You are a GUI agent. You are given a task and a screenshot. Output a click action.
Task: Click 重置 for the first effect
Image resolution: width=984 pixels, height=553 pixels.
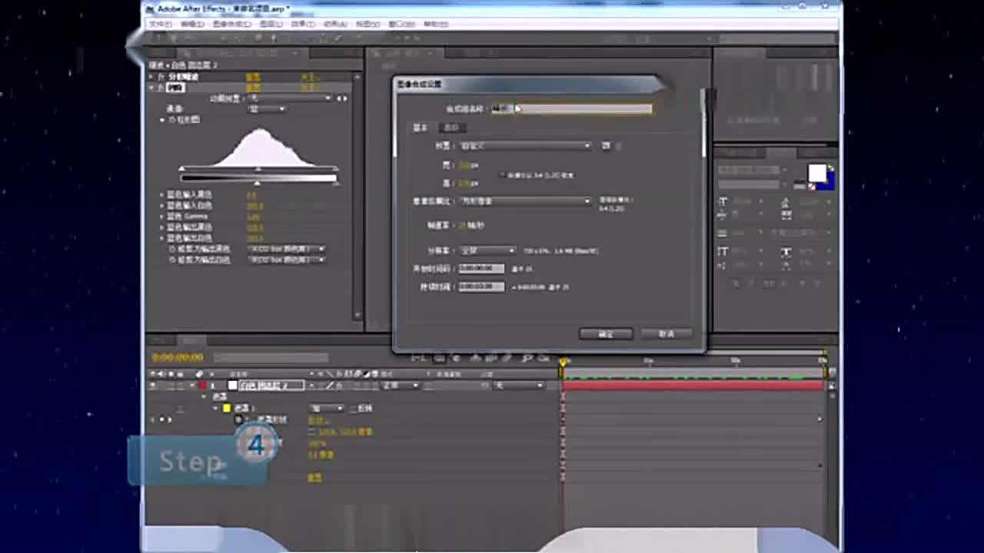pos(252,78)
